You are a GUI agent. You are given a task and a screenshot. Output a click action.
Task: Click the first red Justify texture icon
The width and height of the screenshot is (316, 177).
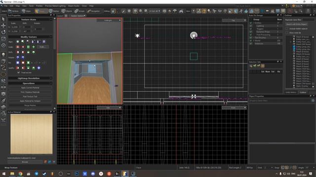click(18, 68)
